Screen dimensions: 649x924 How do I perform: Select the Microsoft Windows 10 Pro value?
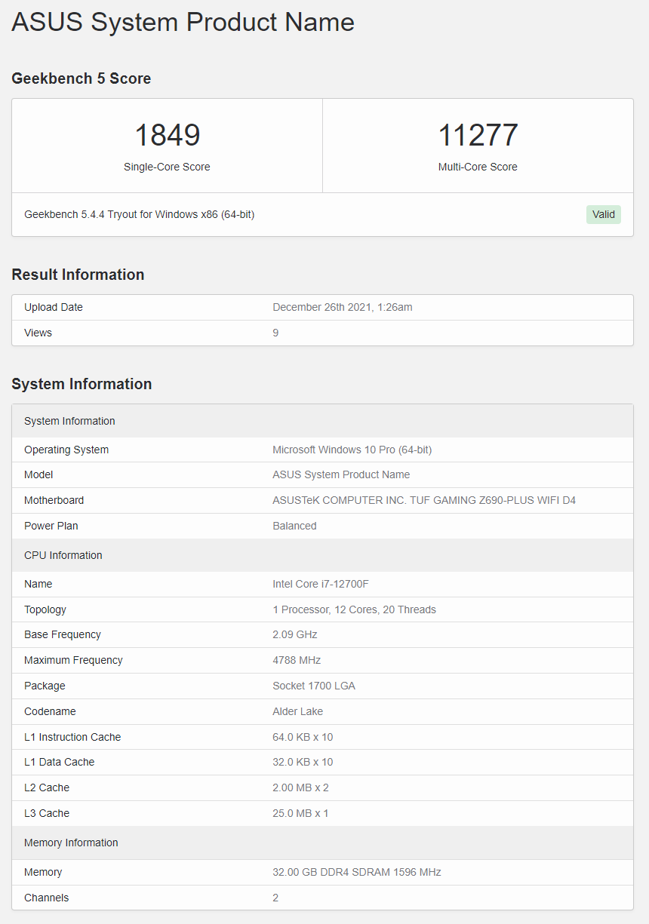pyautogui.click(x=352, y=450)
